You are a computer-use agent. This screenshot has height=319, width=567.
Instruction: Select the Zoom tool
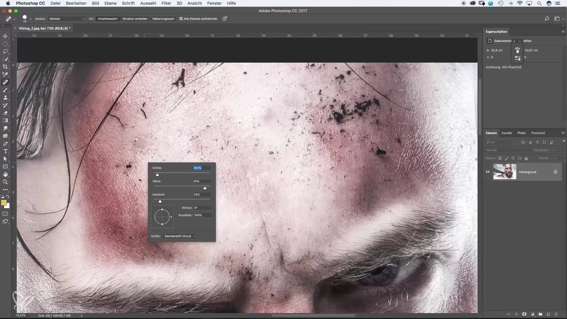click(5, 182)
